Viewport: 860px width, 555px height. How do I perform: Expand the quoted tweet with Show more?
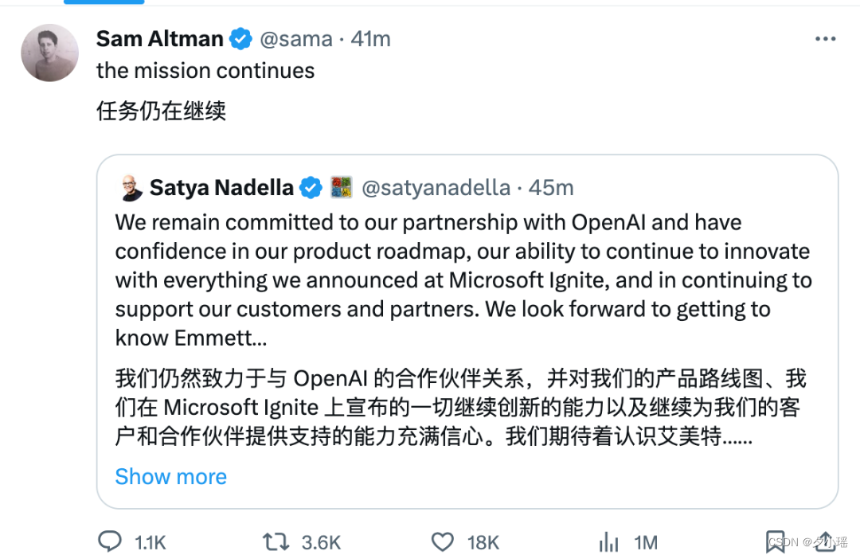[170, 476]
